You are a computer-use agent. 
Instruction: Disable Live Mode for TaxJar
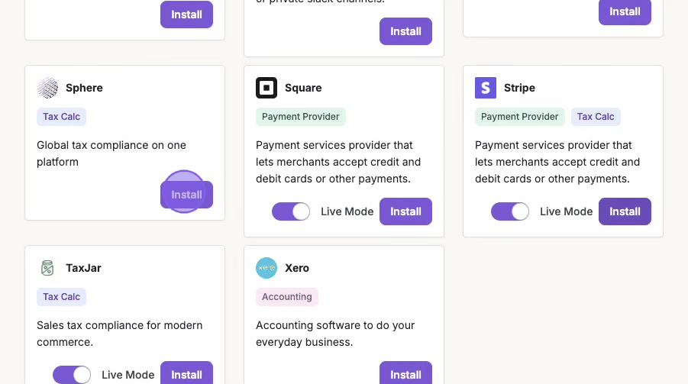(x=72, y=375)
